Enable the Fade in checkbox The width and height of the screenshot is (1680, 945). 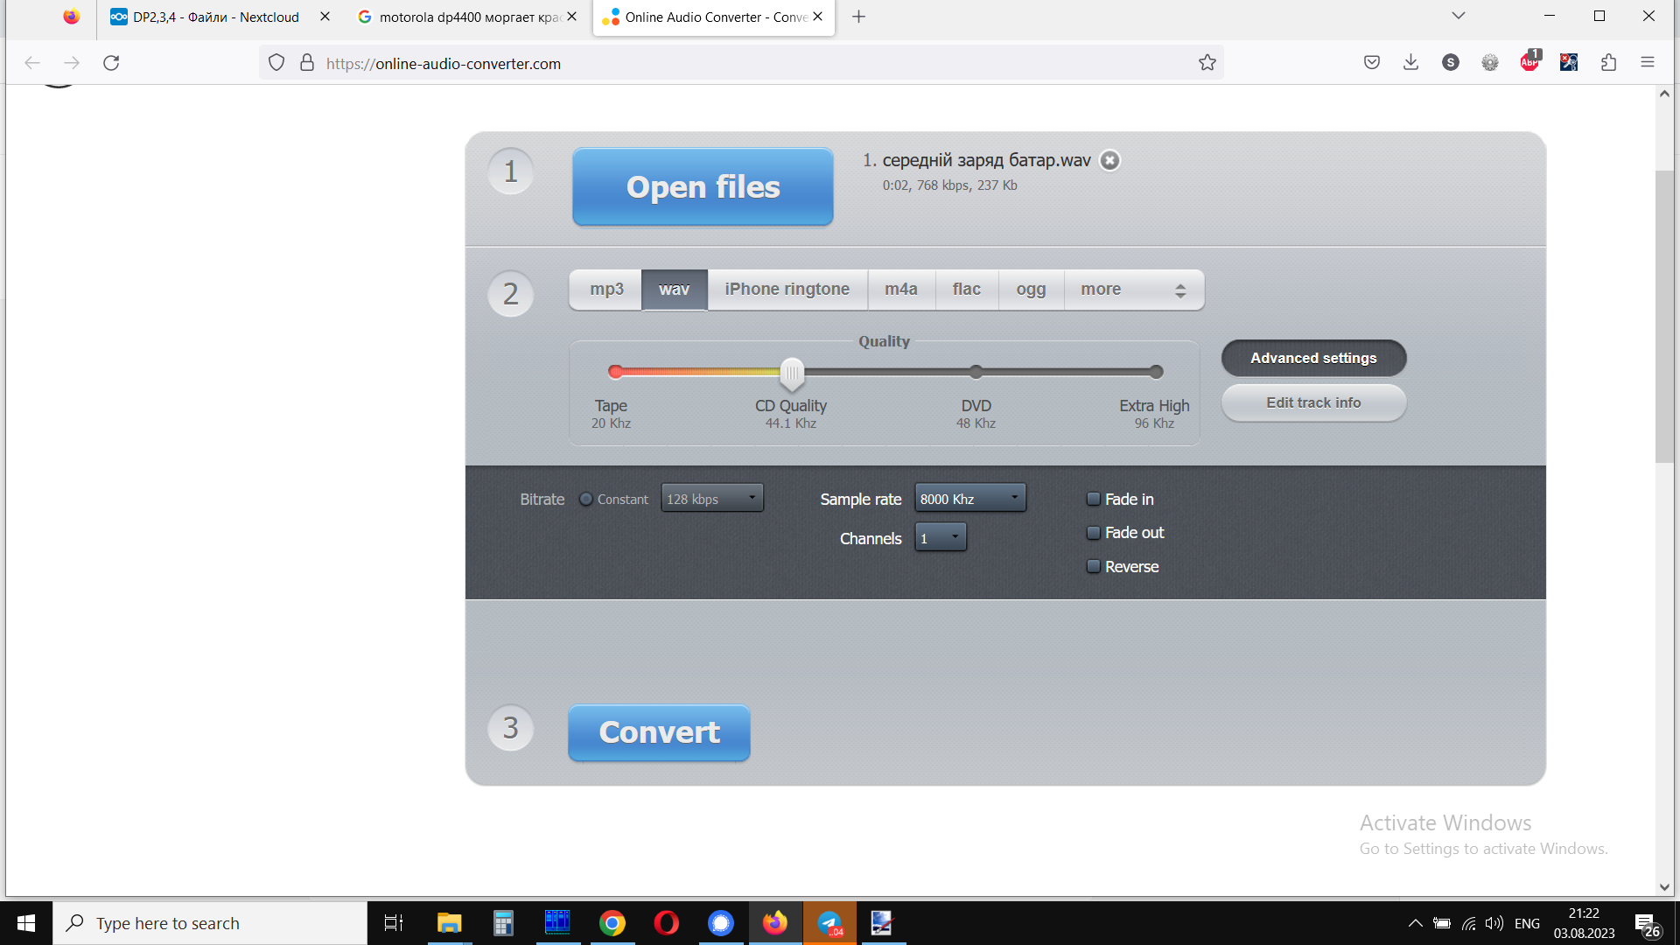(1094, 499)
